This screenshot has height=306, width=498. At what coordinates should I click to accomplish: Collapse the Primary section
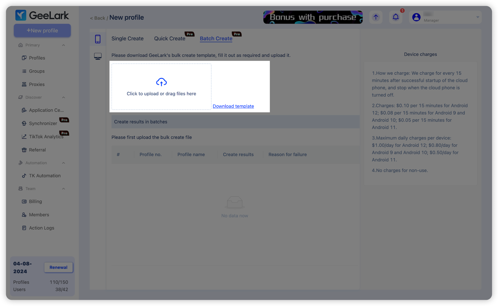(63, 45)
